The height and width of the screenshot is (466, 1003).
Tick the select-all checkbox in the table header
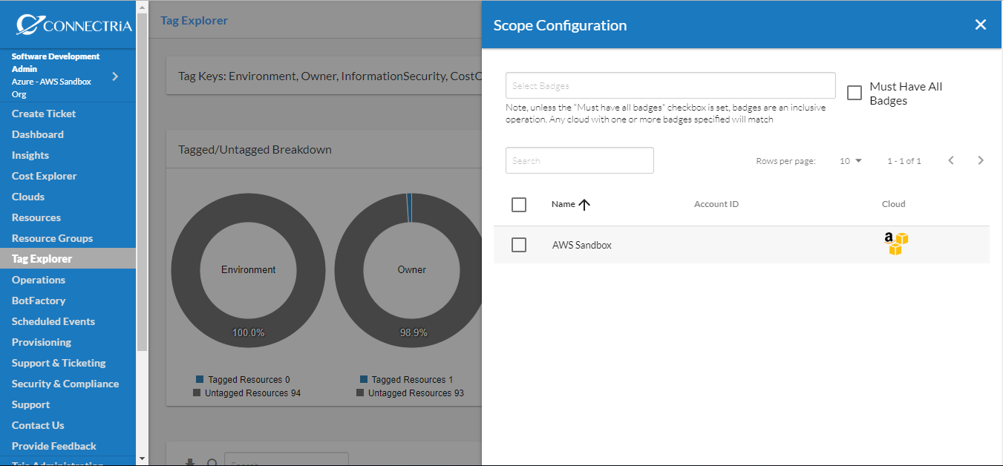(x=519, y=205)
